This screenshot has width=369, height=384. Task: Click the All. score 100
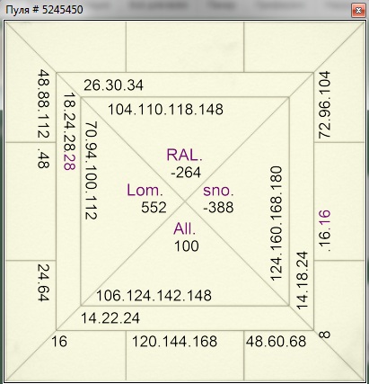187,246
